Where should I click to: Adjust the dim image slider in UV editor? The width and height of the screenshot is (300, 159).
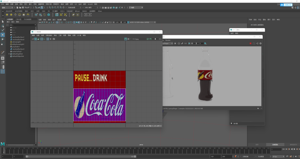[x=155, y=39]
